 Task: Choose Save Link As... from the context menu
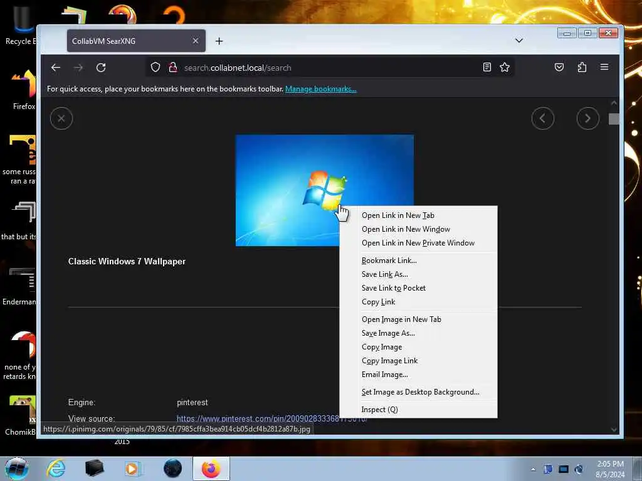[x=418, y=274]
